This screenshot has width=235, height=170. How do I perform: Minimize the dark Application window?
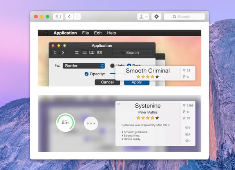point(59,46)
